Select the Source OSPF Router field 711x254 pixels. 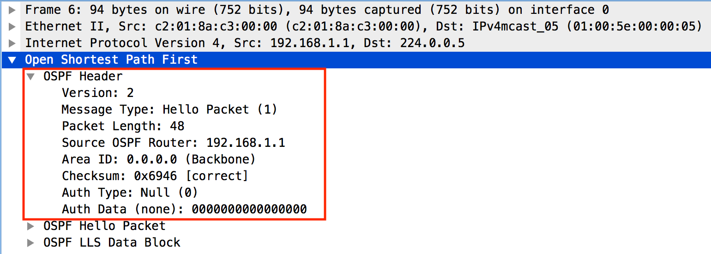[174, 143]
